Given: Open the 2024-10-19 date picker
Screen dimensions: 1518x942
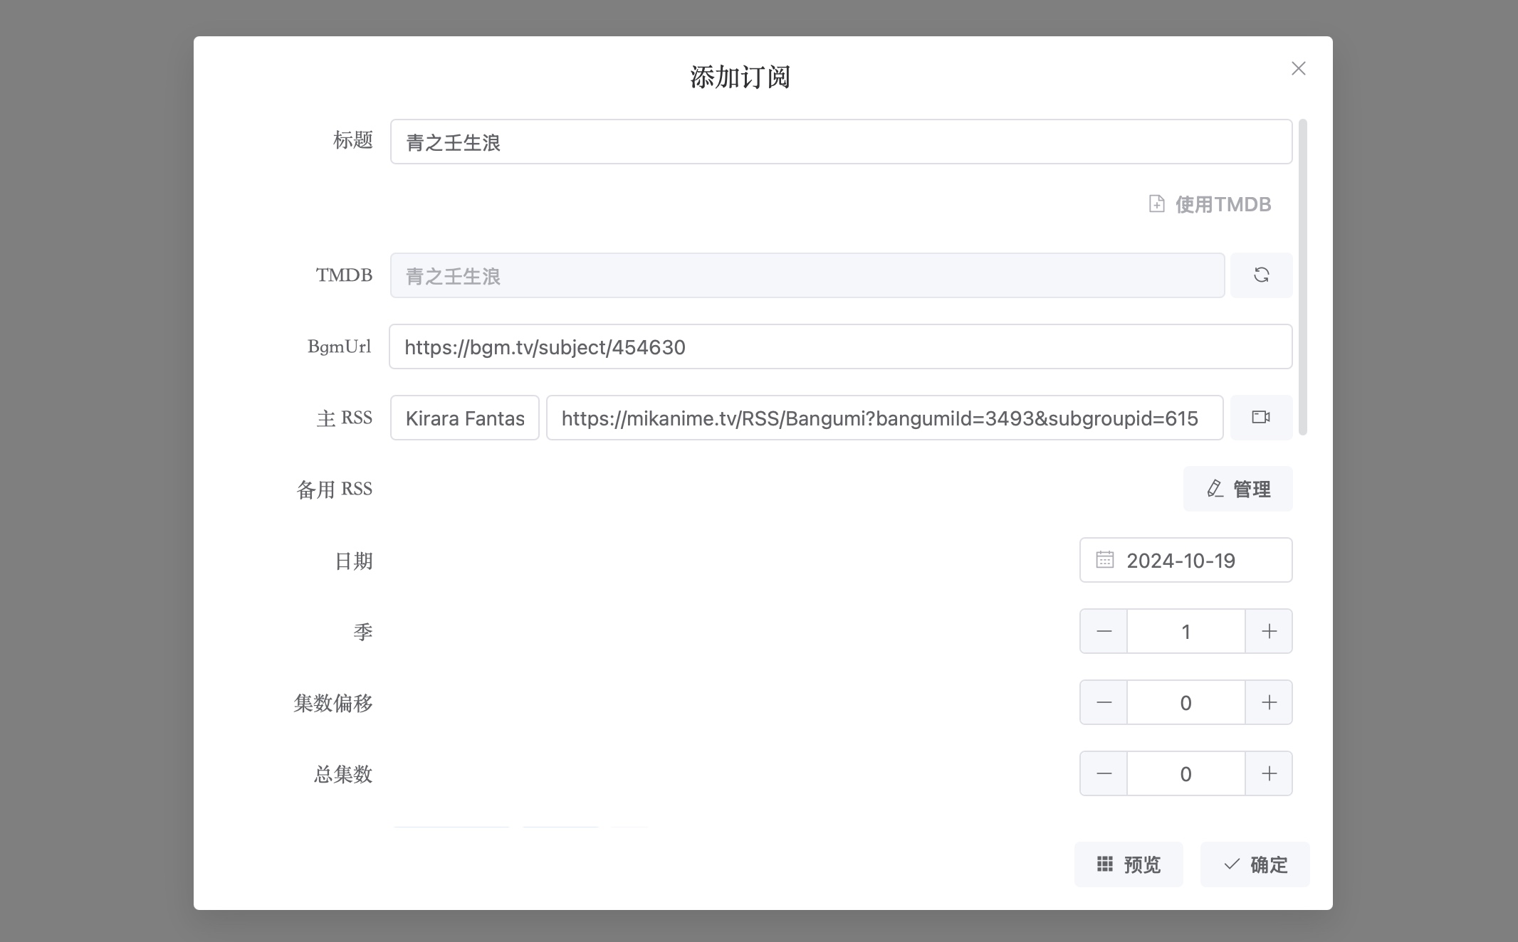Looking at the screenshot, I should 1185,560.
